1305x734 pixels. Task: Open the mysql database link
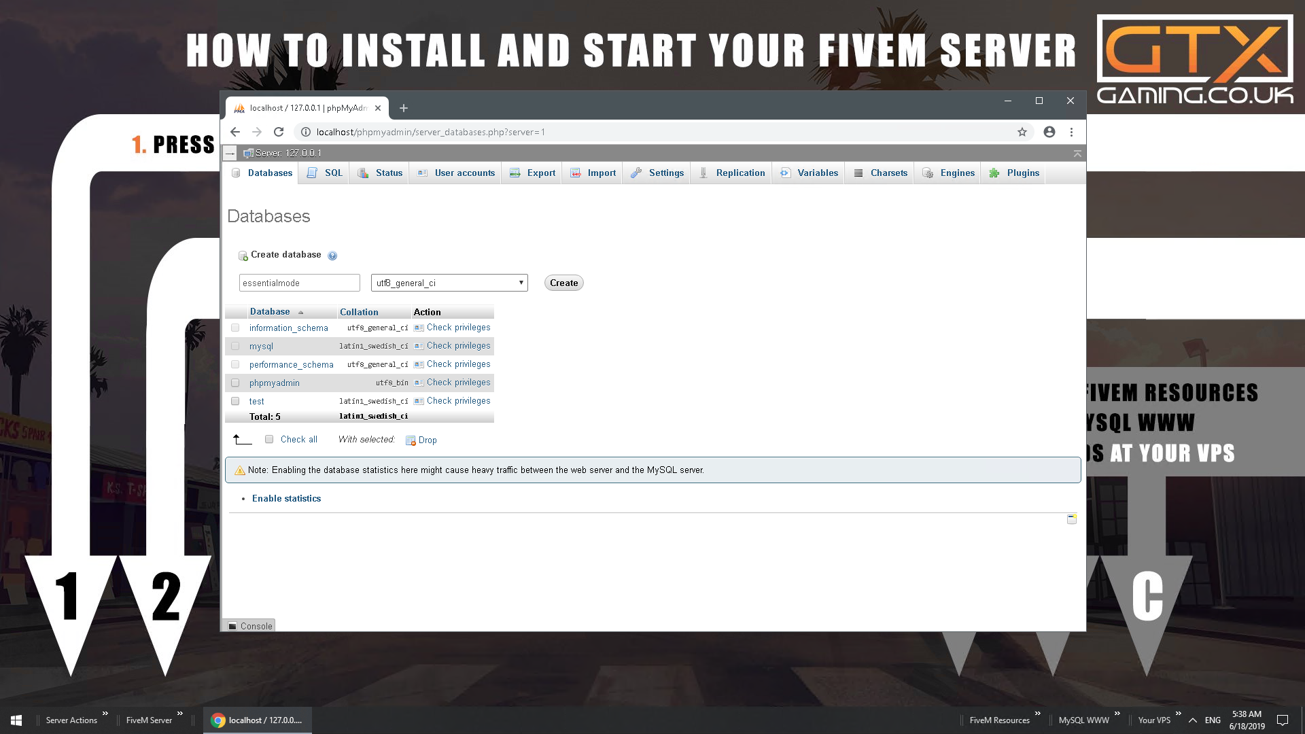click(x=261, y=346)
